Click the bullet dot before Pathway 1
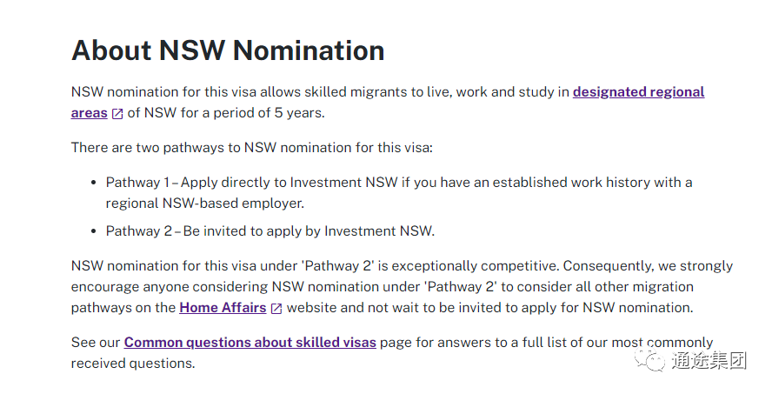Screen dimensions: 772x394 (94, 183)
